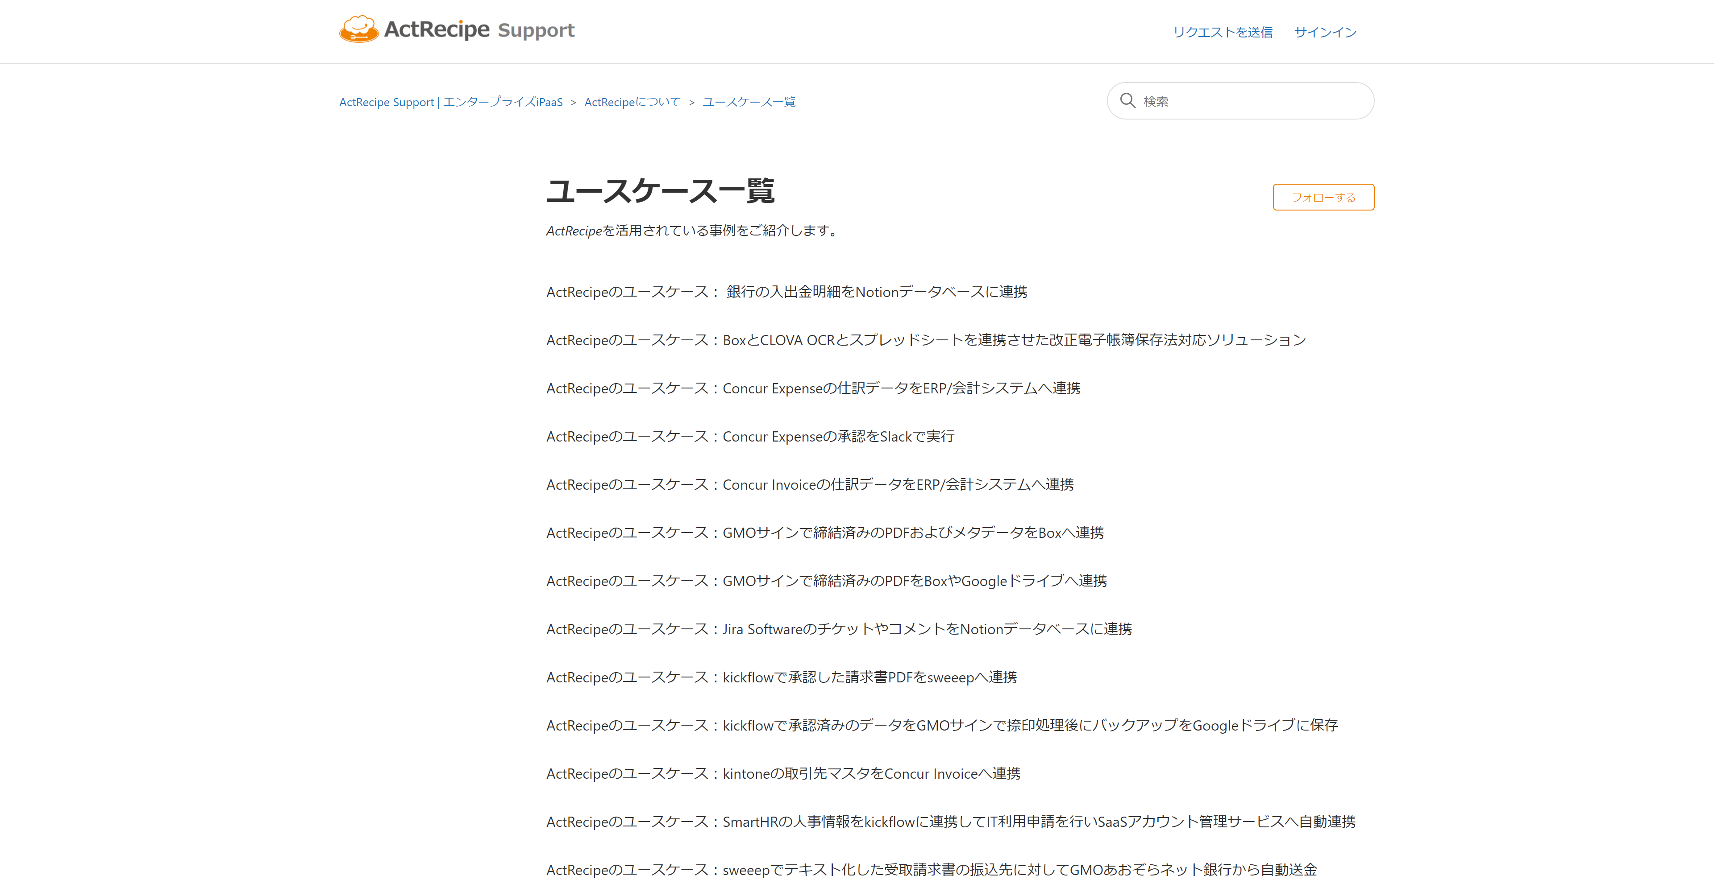Click the ActRecipe Support header title
This screenshot has width=1714, height=892.
tap(478, 30)
